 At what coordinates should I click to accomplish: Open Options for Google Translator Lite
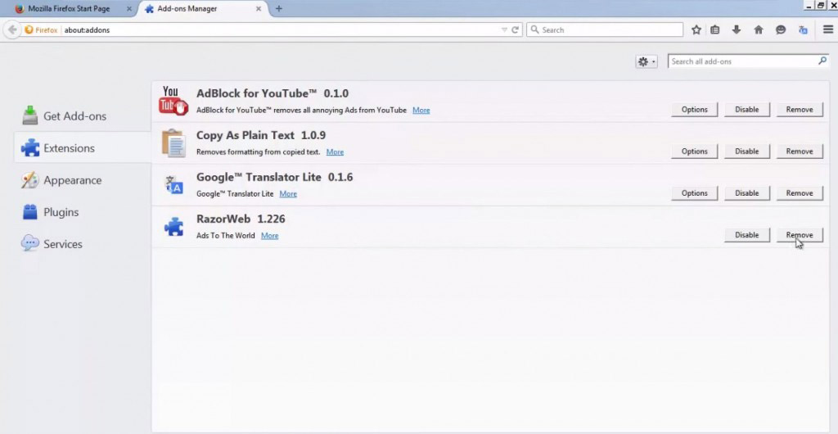tap(694, 193)
